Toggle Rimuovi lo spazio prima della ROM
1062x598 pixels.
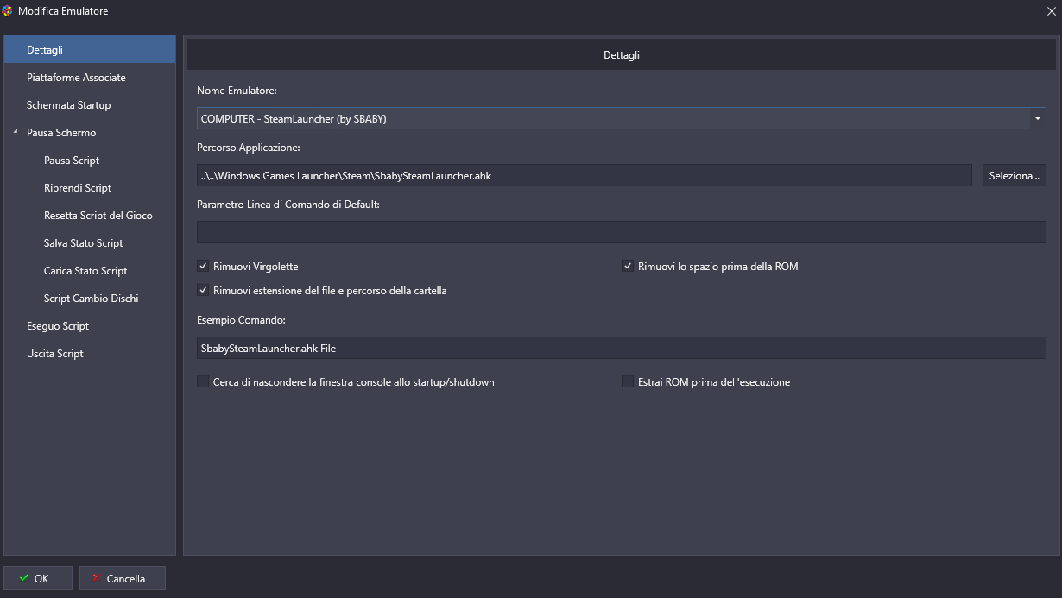click(628, 267)
